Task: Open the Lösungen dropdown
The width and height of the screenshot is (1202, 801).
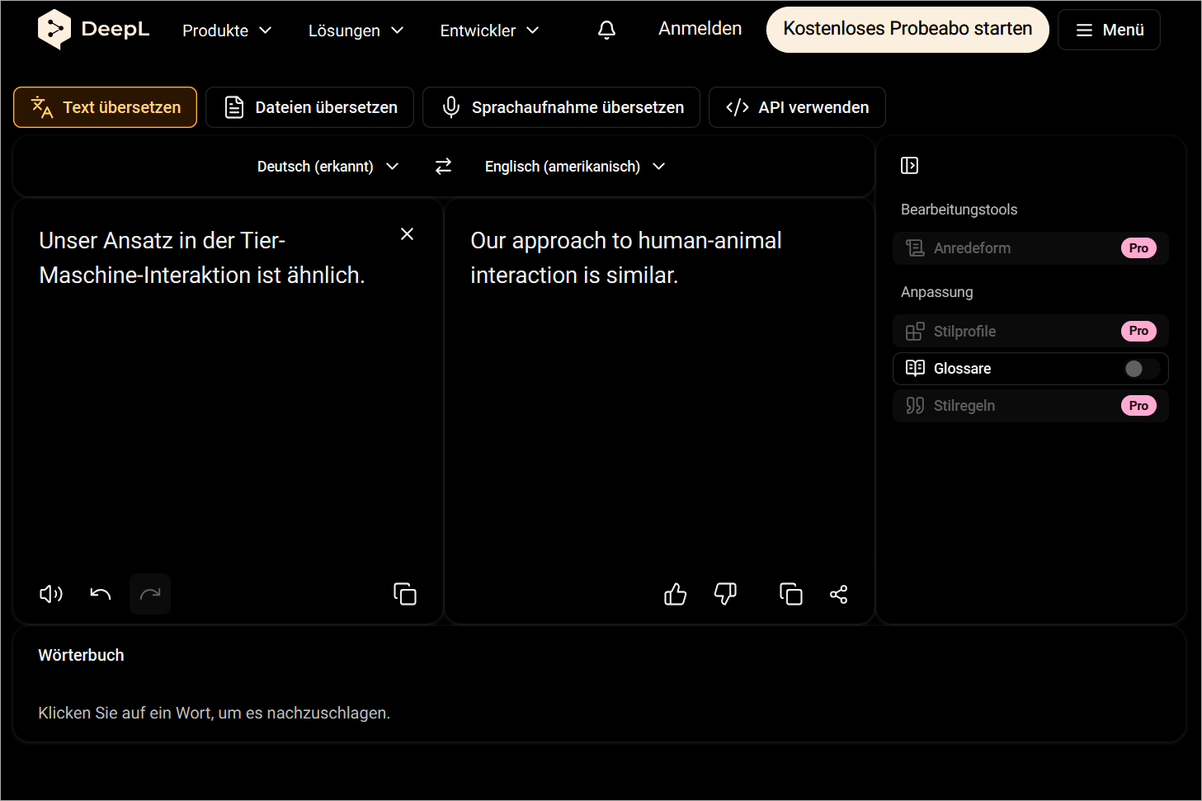Action: (x=356, y=31)
